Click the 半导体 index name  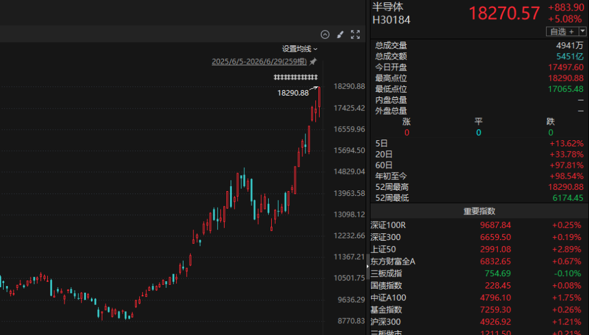tap(388, 7)
